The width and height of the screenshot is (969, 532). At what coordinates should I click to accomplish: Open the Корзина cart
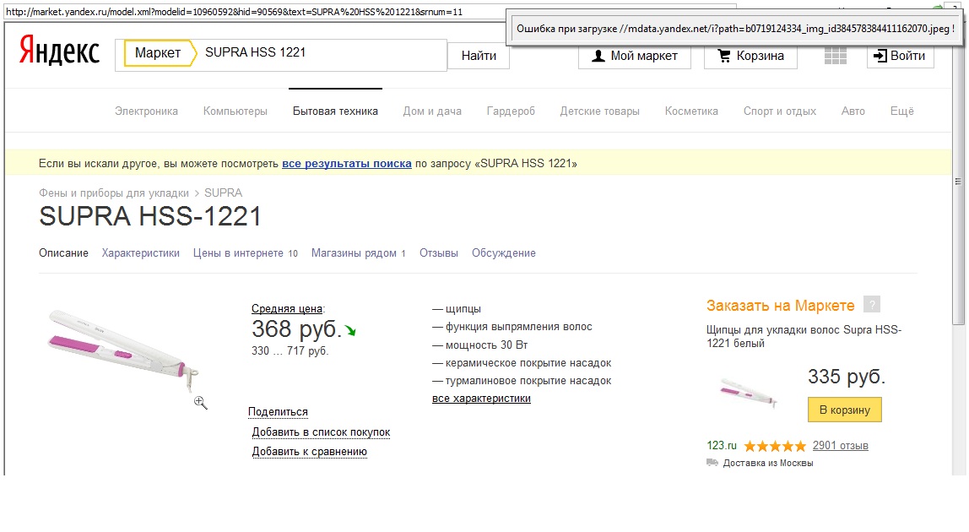point(750,56)
